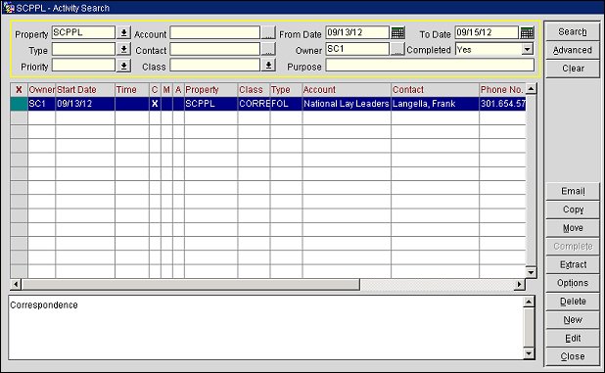Focus the To Date field

487,32
